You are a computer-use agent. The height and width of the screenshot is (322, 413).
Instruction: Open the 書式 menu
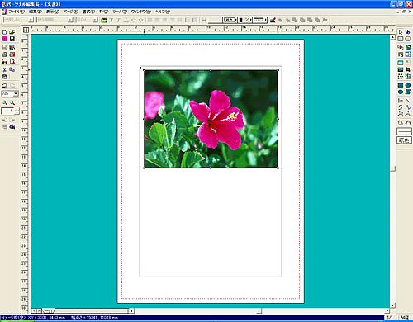point(88,12)
